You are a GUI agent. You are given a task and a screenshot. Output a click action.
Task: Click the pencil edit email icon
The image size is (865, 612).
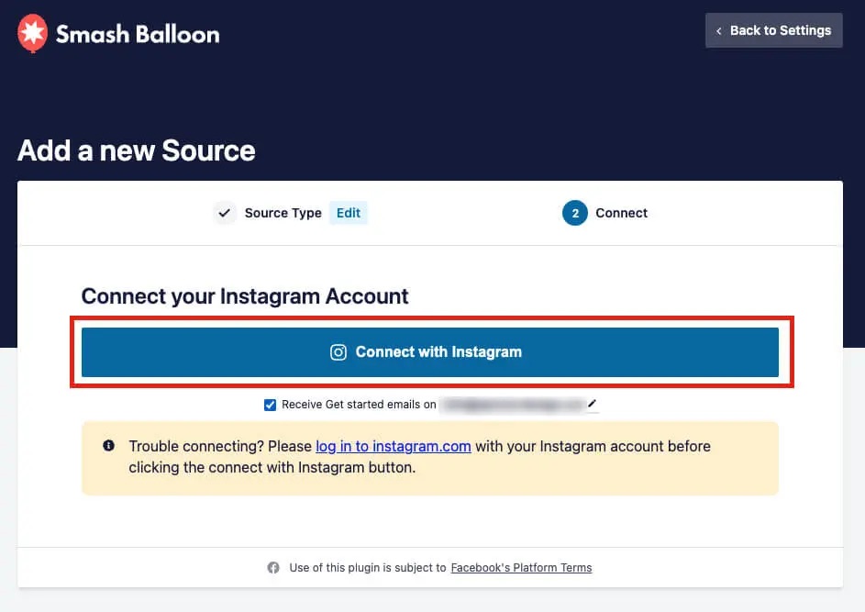pyautogui.click(x=592, y=404)
